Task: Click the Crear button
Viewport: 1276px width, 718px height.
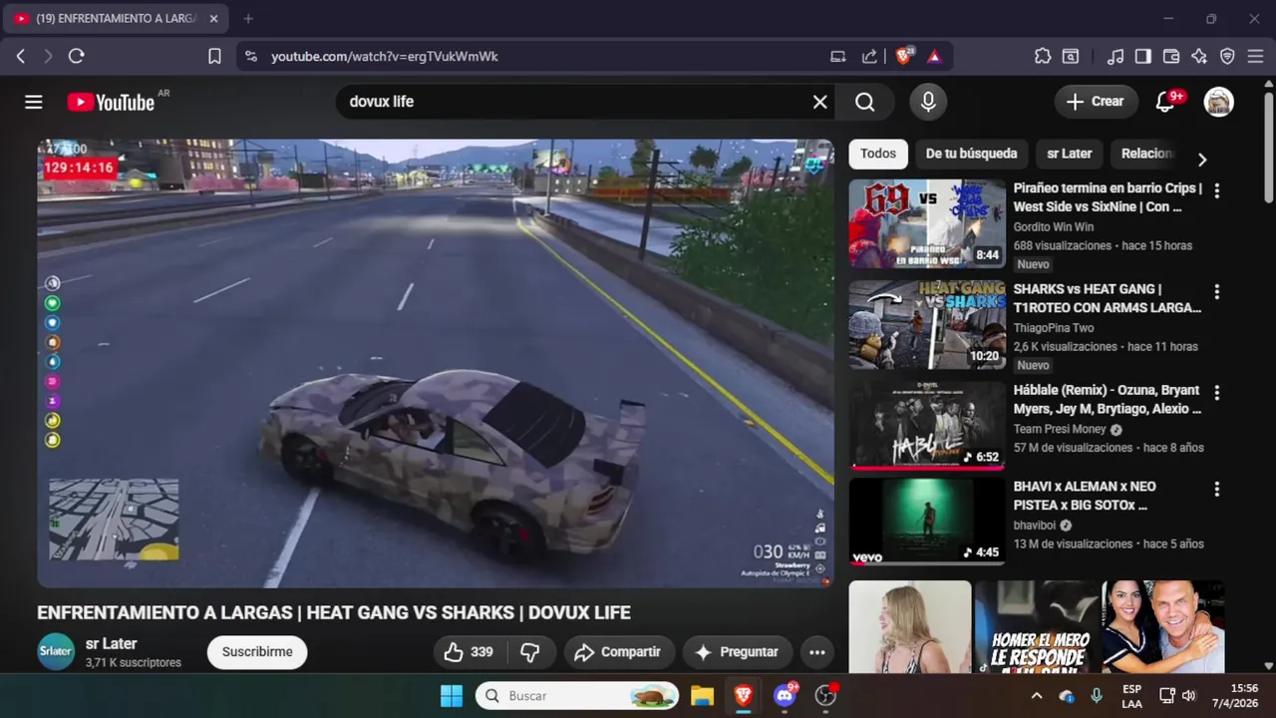Action: [1096, 102]
